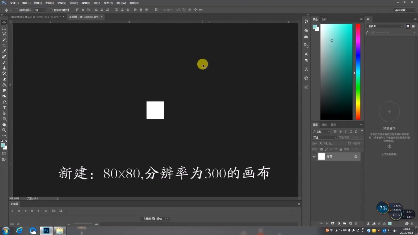Click timeline zoom slider
The image size is (418, 235).
tap(83, 224)
